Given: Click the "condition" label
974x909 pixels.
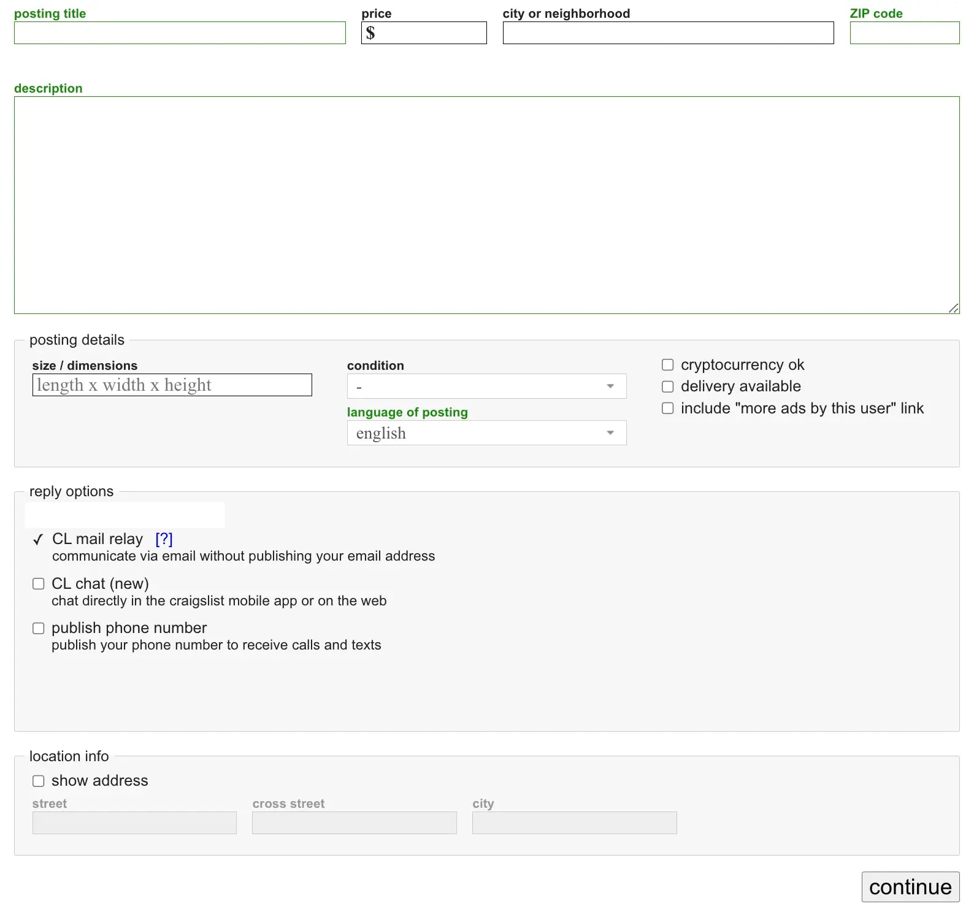Looking at the screenshot, I should click(x=375, y=366).
